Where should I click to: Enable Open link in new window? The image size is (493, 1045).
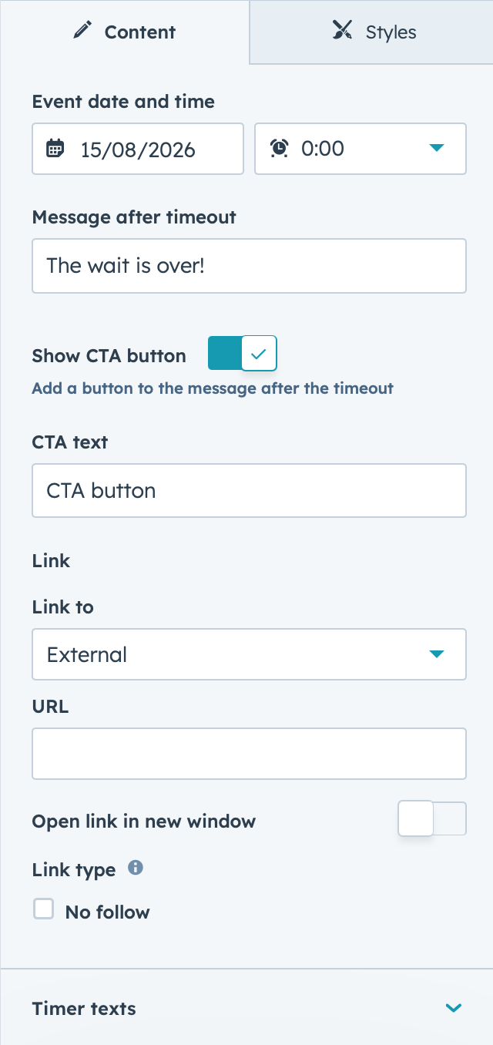pyautogui.click(x=432, y=819)
